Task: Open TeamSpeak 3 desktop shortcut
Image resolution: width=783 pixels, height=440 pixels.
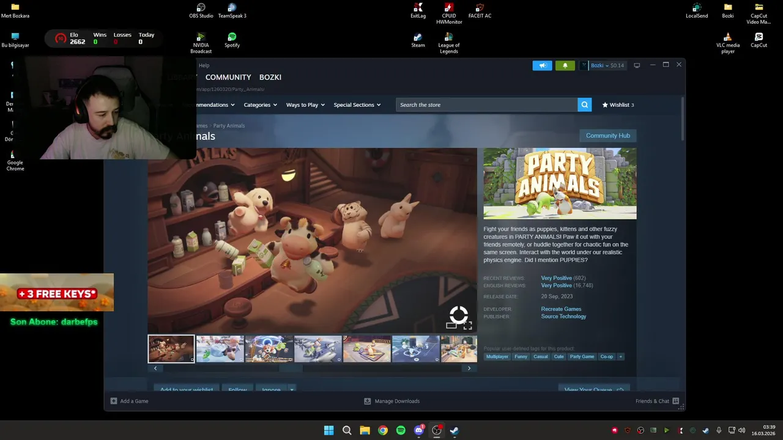Action: 232,10
